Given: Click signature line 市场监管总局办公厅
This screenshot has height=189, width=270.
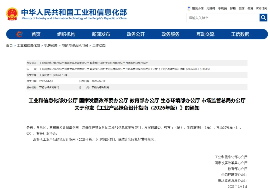Looking at the screenshot, I should (233, 181).
